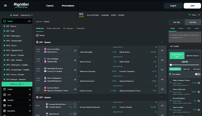This screenshot has height=116, width=202.
Task: Adjust the £25.00 return amount slider
Action: click(x=185, y=65)
